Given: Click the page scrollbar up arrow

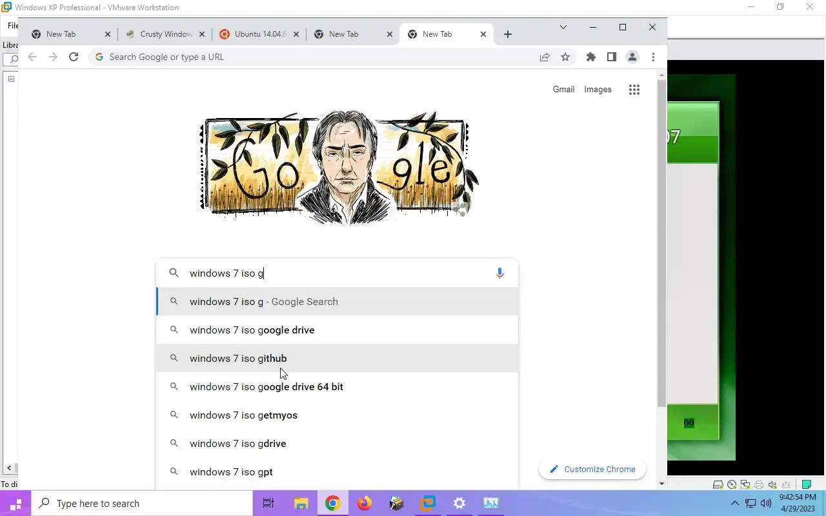Looking at the screenshot, I should coord(661,75).
